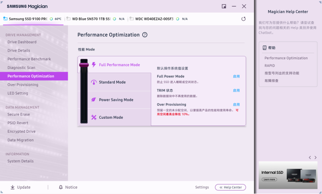Open System Details page

pyautogui.click(x=21, y=161)
